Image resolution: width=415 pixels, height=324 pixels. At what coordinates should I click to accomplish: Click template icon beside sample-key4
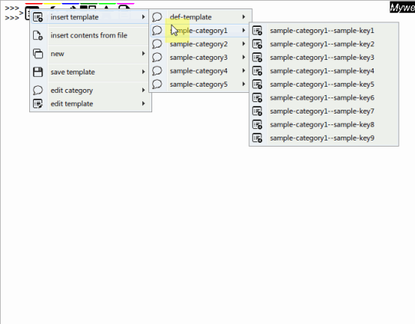(x=257, y=71)
